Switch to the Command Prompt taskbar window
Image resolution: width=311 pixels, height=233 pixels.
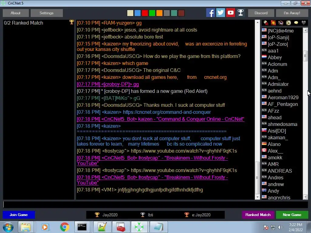[82, 227]
